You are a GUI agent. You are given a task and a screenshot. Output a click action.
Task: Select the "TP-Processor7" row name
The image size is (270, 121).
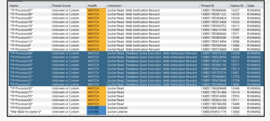click(21, 49)
